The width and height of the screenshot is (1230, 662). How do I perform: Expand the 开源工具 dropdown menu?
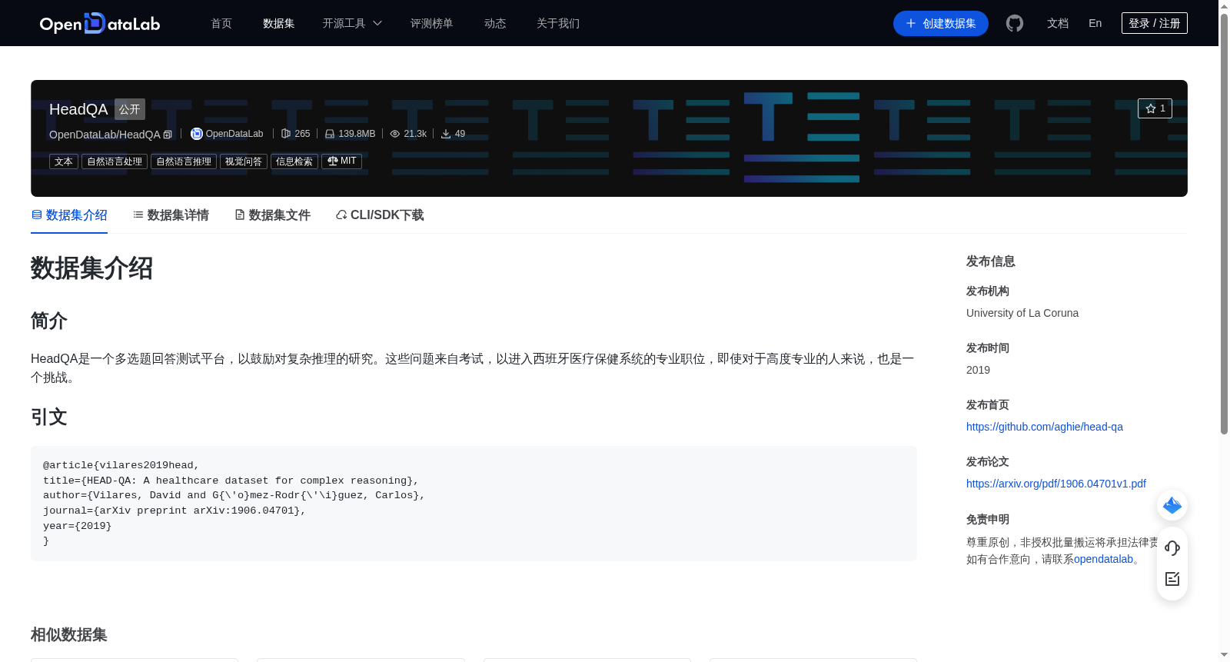pyautogui.click(x=352, y=23)
